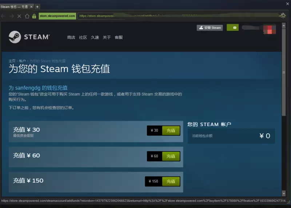Click the 当前钱包余额 label
This screenshot has height=208, width=291.
(202, 136)
